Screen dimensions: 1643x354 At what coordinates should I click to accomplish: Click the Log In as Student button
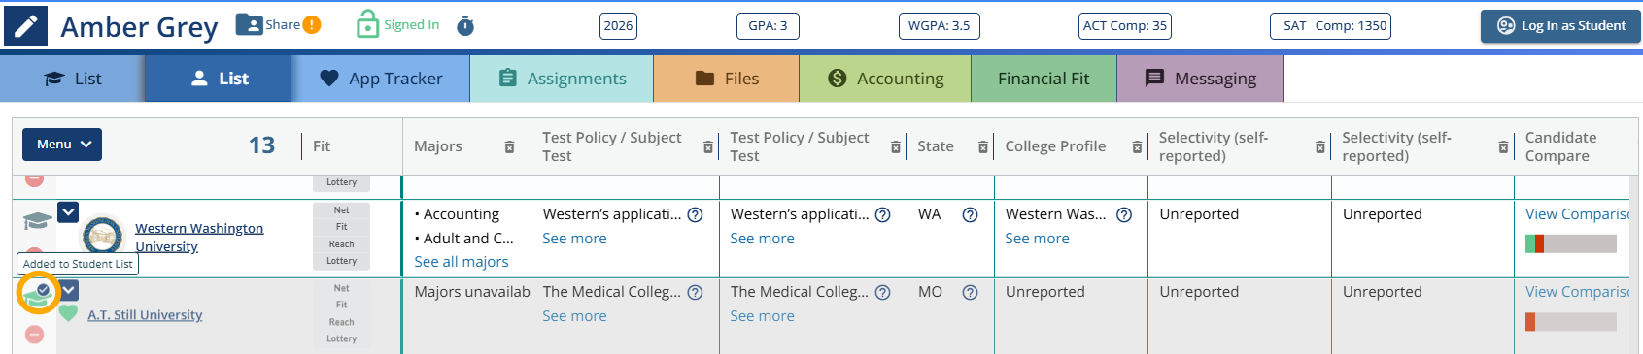tap(1560, 26)
